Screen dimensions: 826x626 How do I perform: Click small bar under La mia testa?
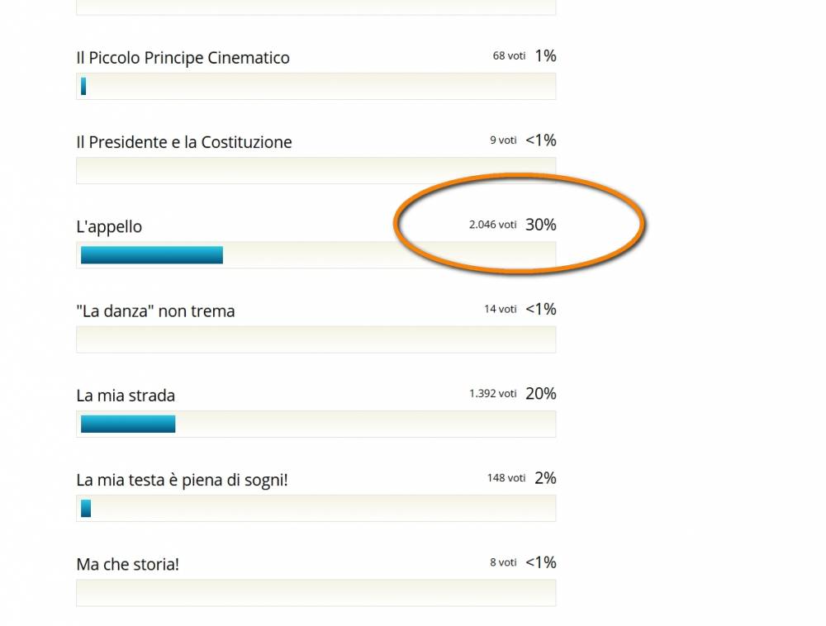tap(86, 509)
